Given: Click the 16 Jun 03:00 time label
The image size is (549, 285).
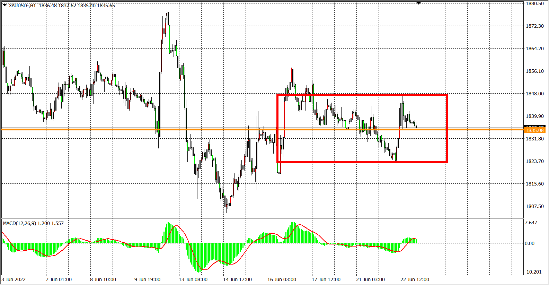Looking at the screenshot, I should [x=282, y=279].
